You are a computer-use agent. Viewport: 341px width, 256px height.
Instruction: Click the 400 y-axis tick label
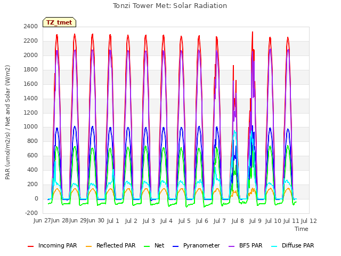coord(33,170)
